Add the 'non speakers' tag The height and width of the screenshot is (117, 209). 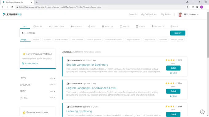click(77, 39)
